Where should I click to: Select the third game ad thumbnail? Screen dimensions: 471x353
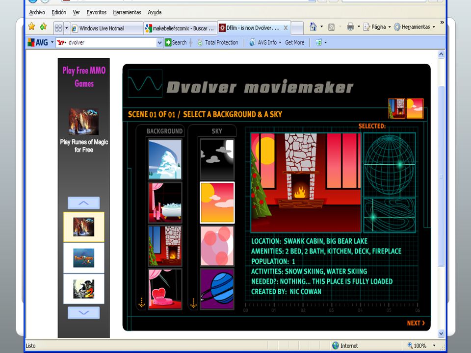[84, 289]
